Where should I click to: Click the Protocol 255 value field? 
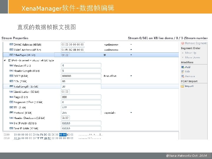(81, 112)
